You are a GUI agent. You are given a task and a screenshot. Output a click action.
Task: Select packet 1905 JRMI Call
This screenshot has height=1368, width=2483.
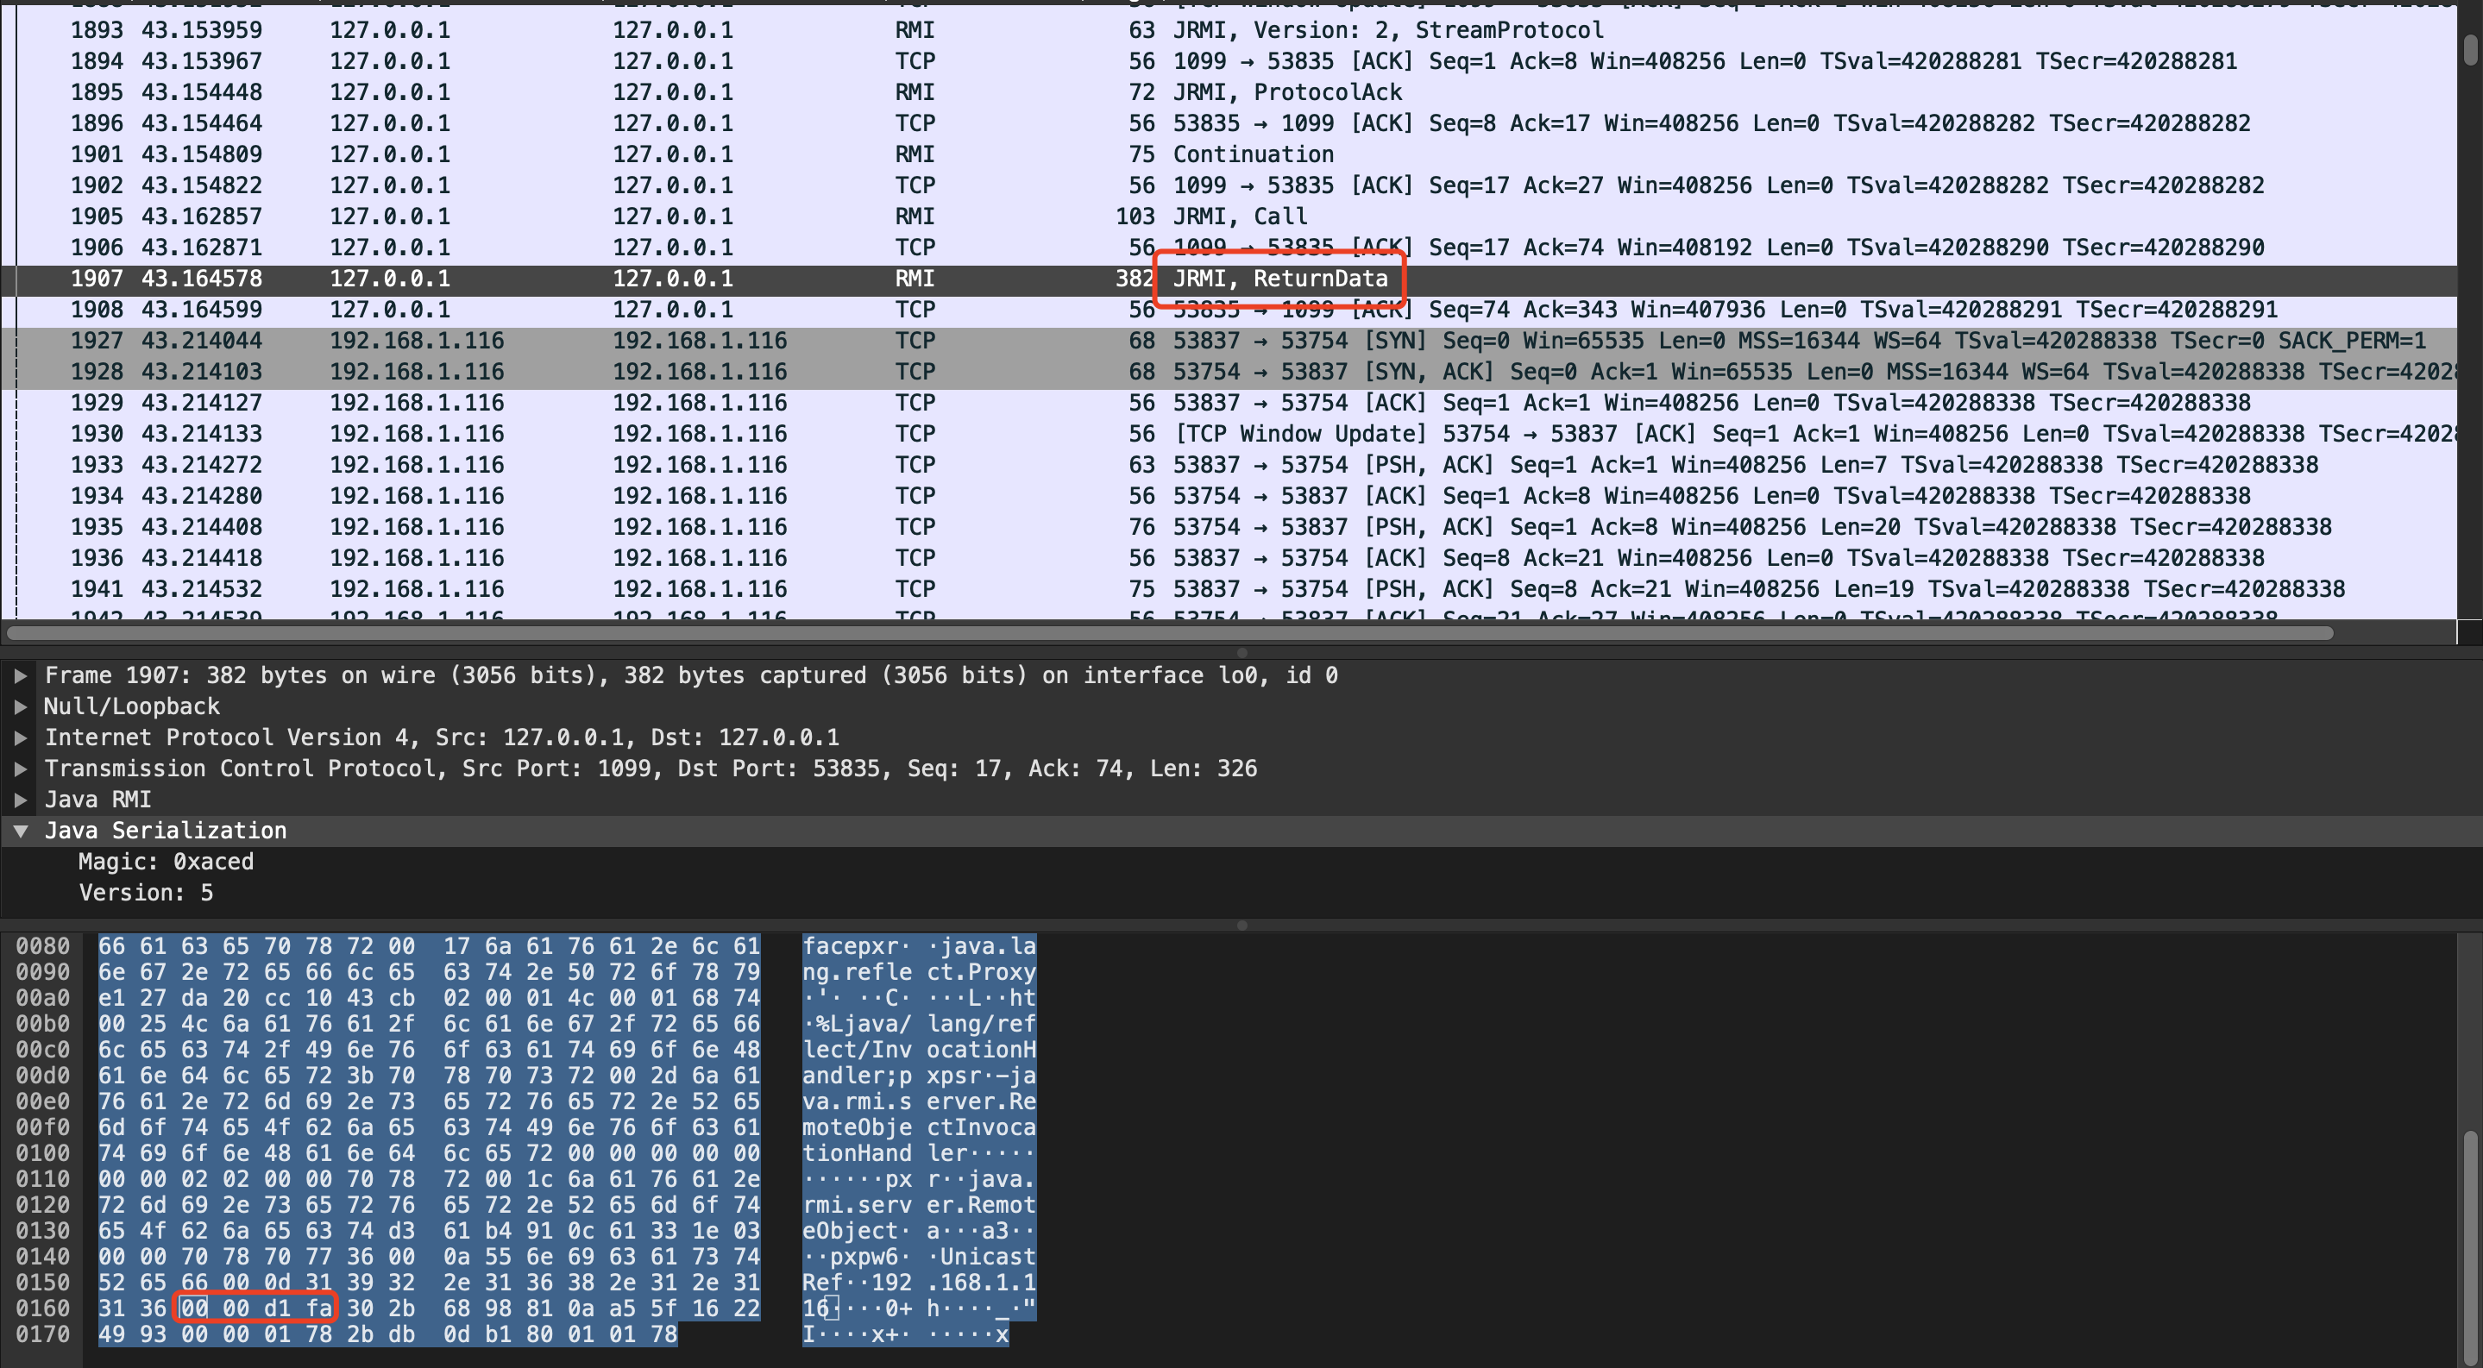coord(1240,216)
